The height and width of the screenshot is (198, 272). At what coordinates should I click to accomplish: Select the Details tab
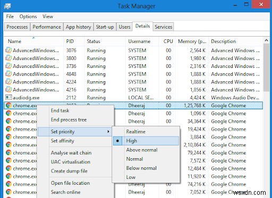(142, 26)
